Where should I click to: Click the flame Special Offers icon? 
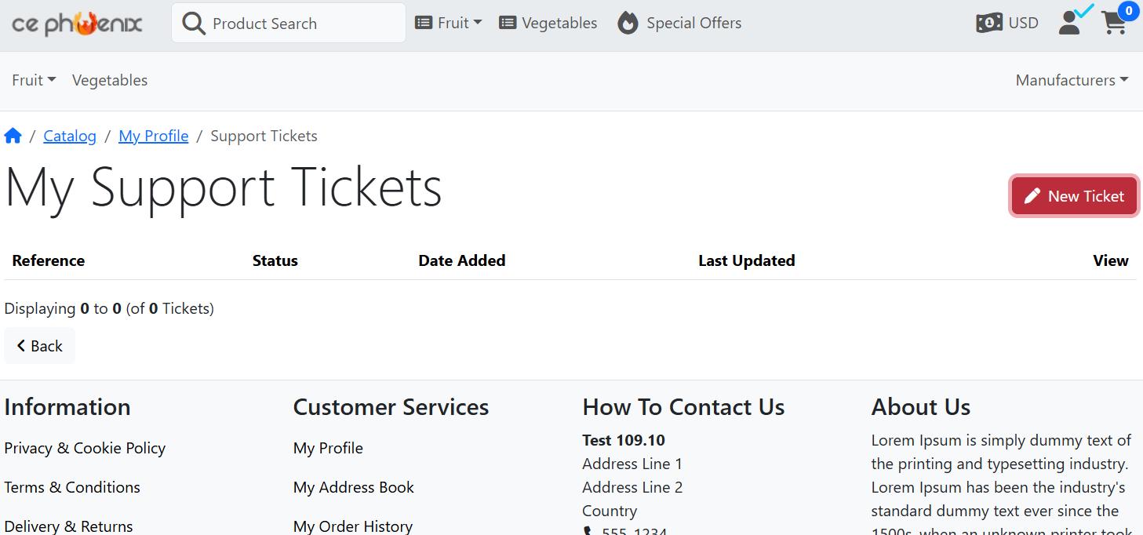point(628,24)
